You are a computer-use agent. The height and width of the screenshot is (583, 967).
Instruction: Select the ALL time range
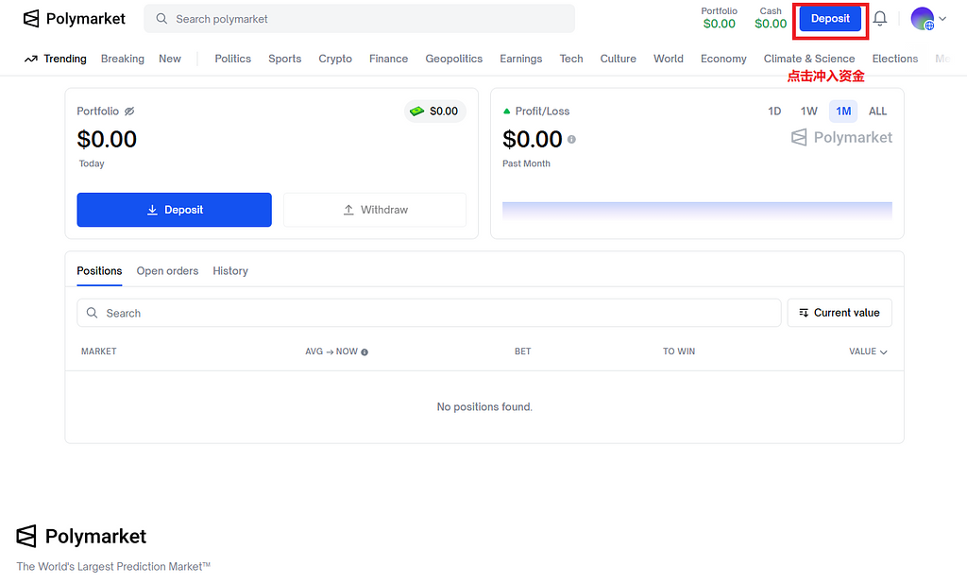click(877, 111)
